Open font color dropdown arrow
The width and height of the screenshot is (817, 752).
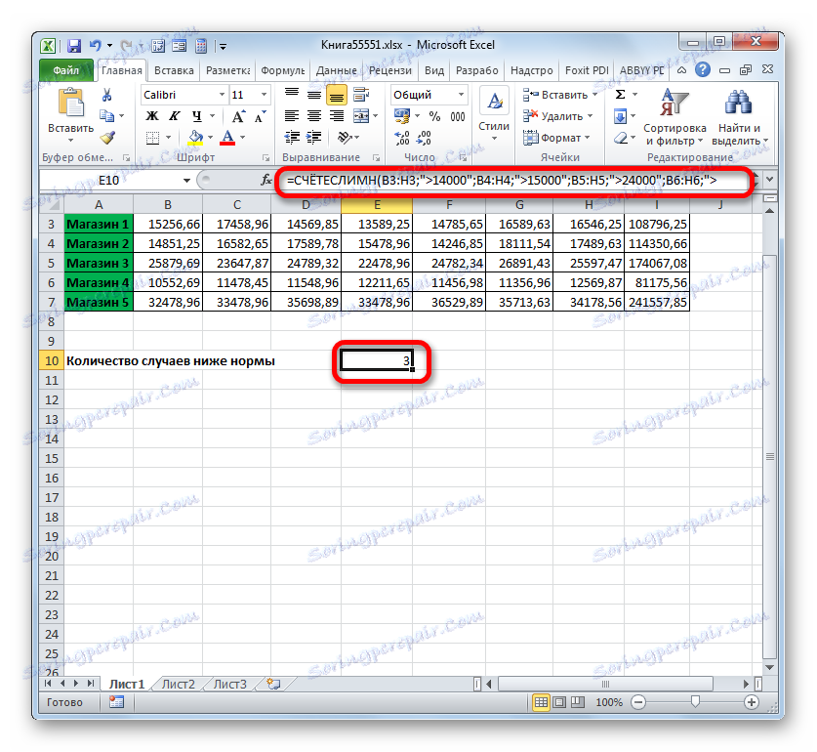pos(242,138)
